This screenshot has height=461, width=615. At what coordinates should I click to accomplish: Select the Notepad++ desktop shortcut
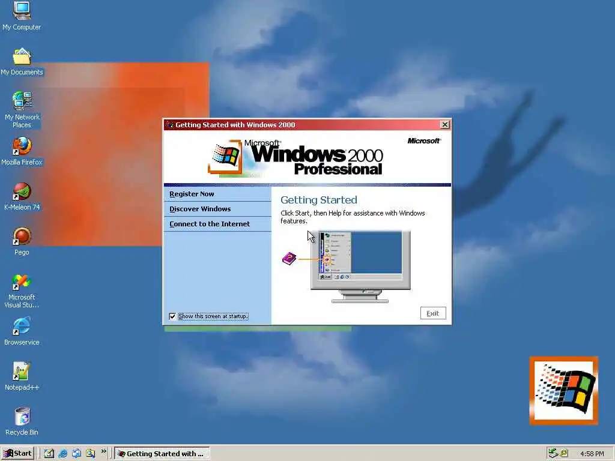(x=22, y=377)
